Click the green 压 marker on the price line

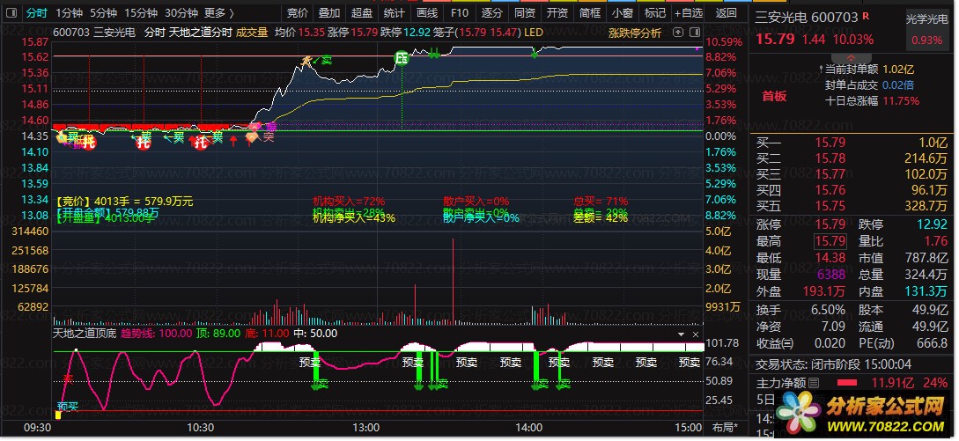[x=402, y=58]
